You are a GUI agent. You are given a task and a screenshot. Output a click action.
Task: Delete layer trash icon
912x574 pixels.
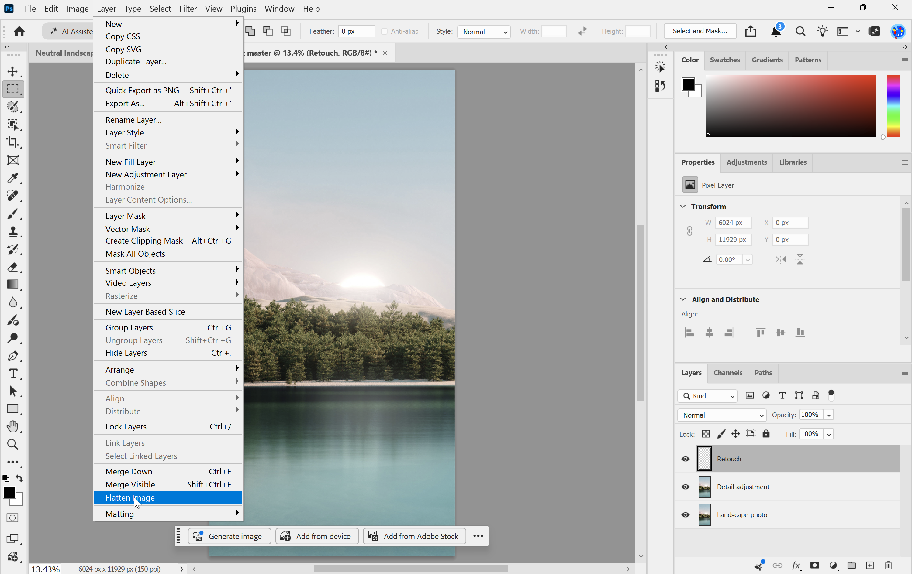tap(888, 565)
